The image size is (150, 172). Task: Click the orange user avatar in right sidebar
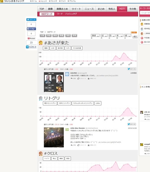pos(142,144)
